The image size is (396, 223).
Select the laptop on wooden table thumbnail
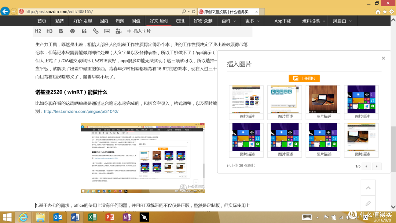point(323,99)
